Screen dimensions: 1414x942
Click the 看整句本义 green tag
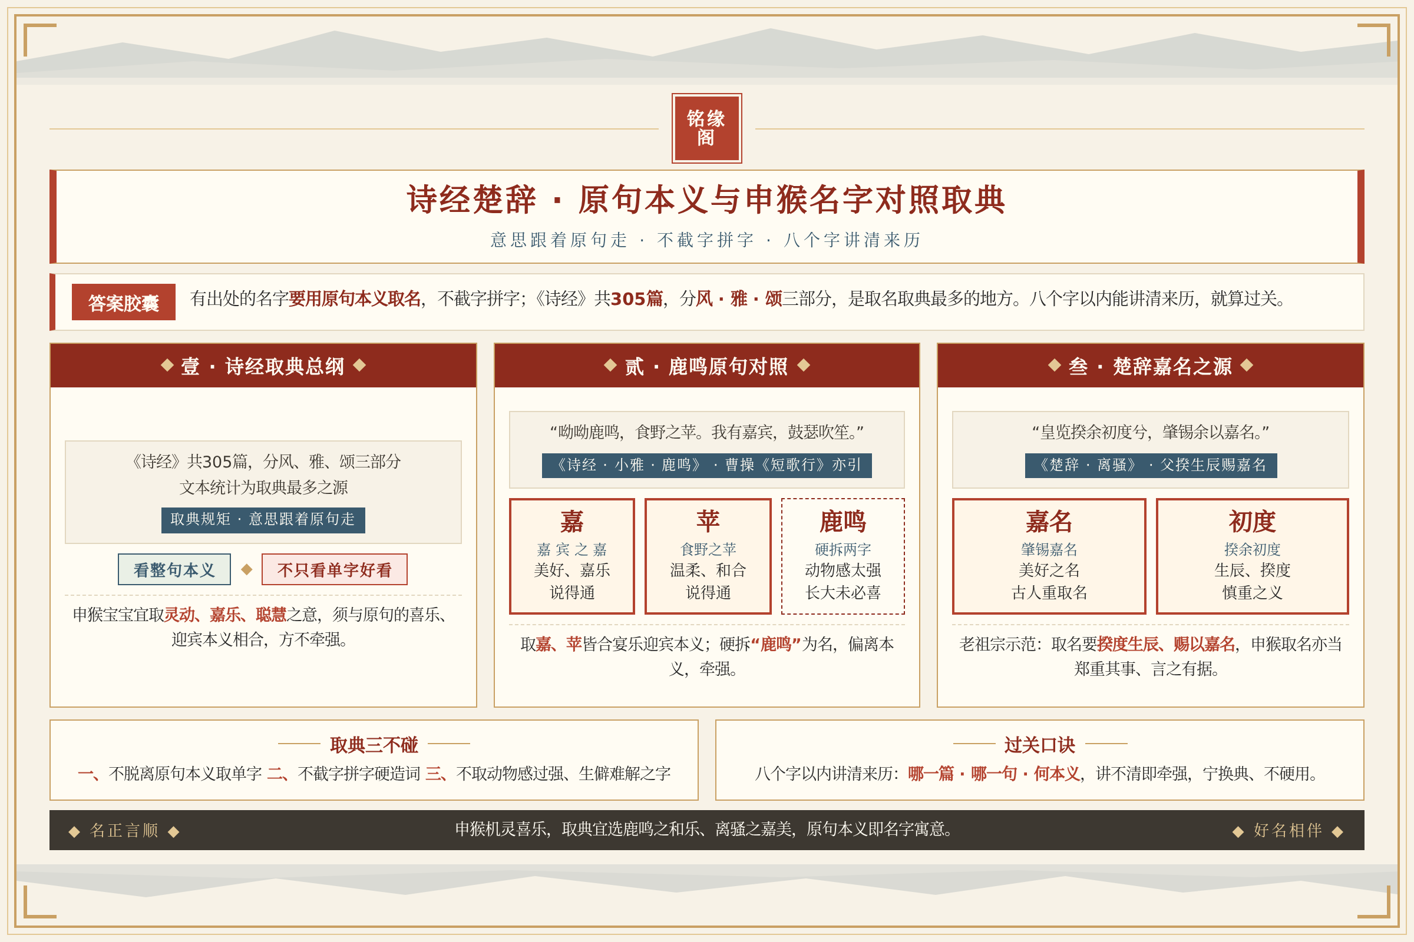[x=174, y=569]
